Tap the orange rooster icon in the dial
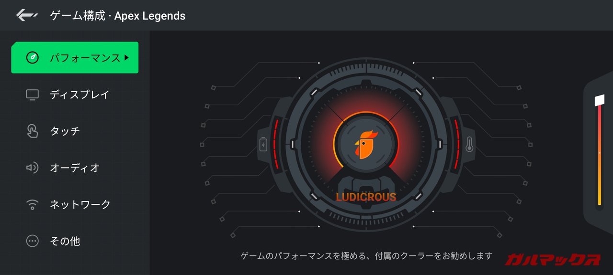Image resolution: width=613 pixels, height=275 pixels. [x=366, y=144]
